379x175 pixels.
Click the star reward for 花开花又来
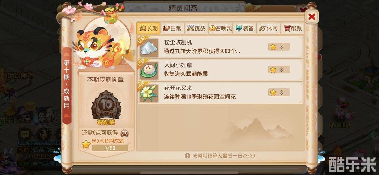tap(279, 92)
